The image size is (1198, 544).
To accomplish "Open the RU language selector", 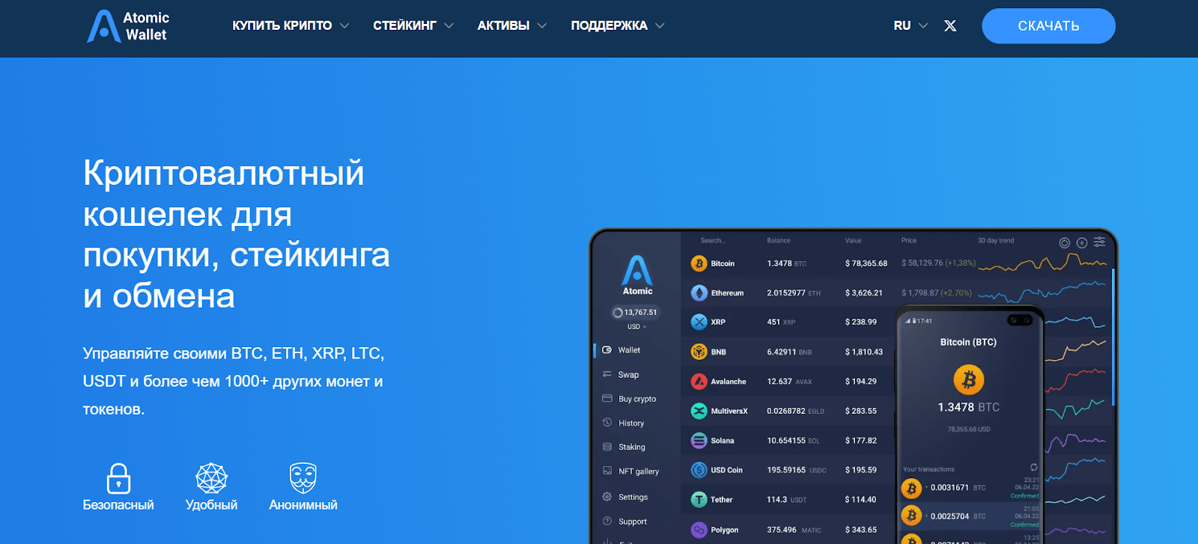I will 910,25.
